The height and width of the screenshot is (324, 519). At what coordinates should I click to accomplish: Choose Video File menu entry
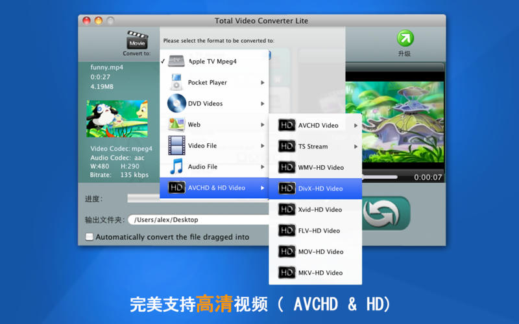tap(214, 145)
